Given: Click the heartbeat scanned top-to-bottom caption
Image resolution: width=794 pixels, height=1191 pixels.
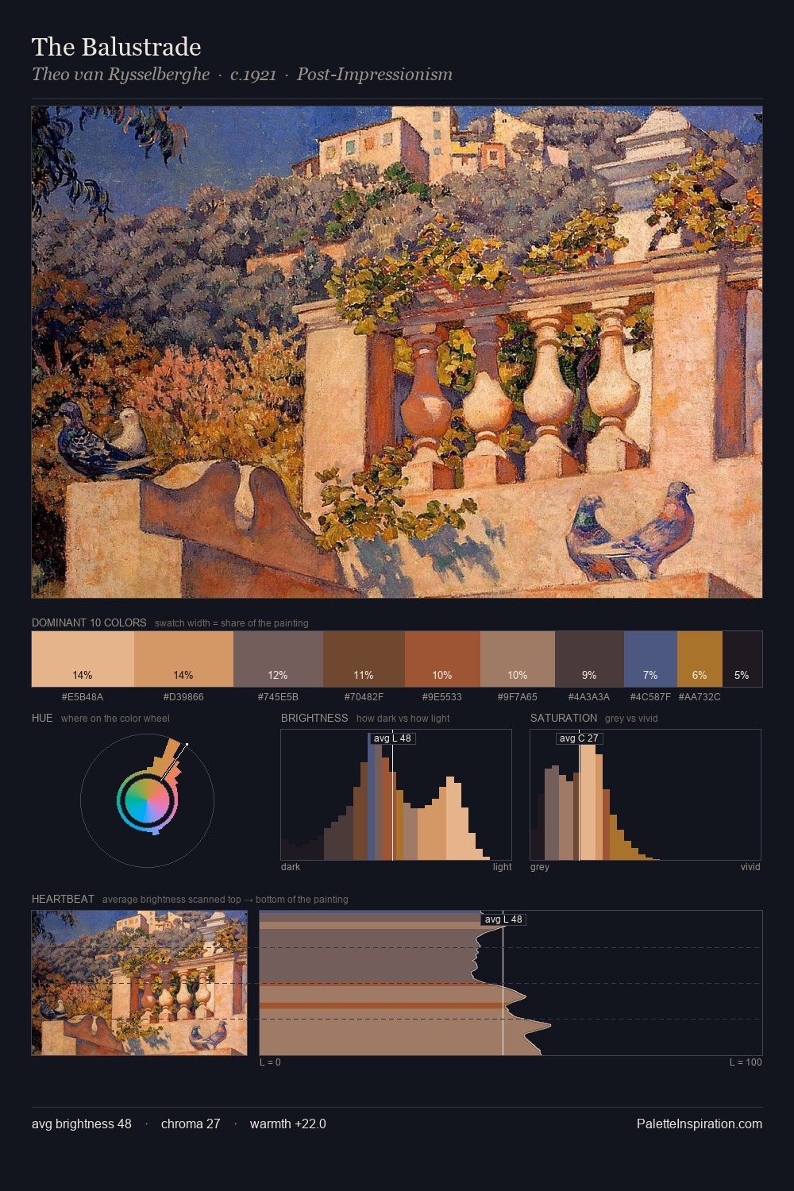Looking at the screenshot, I should coord(225,900).
